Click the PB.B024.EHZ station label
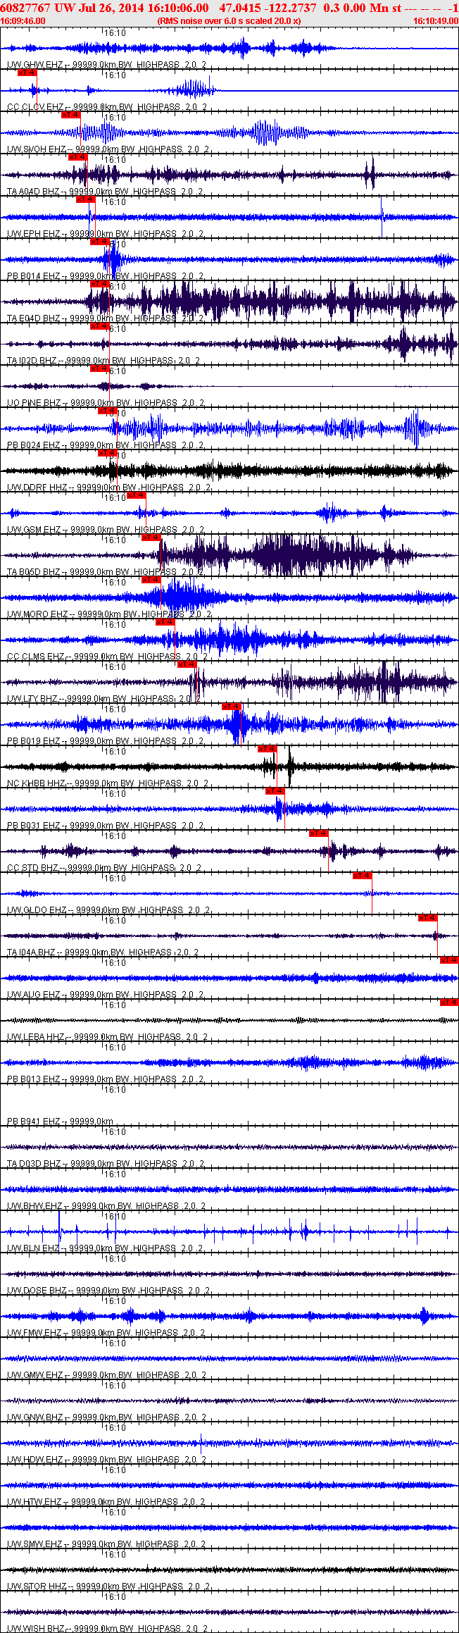 [x=34, y=445]
